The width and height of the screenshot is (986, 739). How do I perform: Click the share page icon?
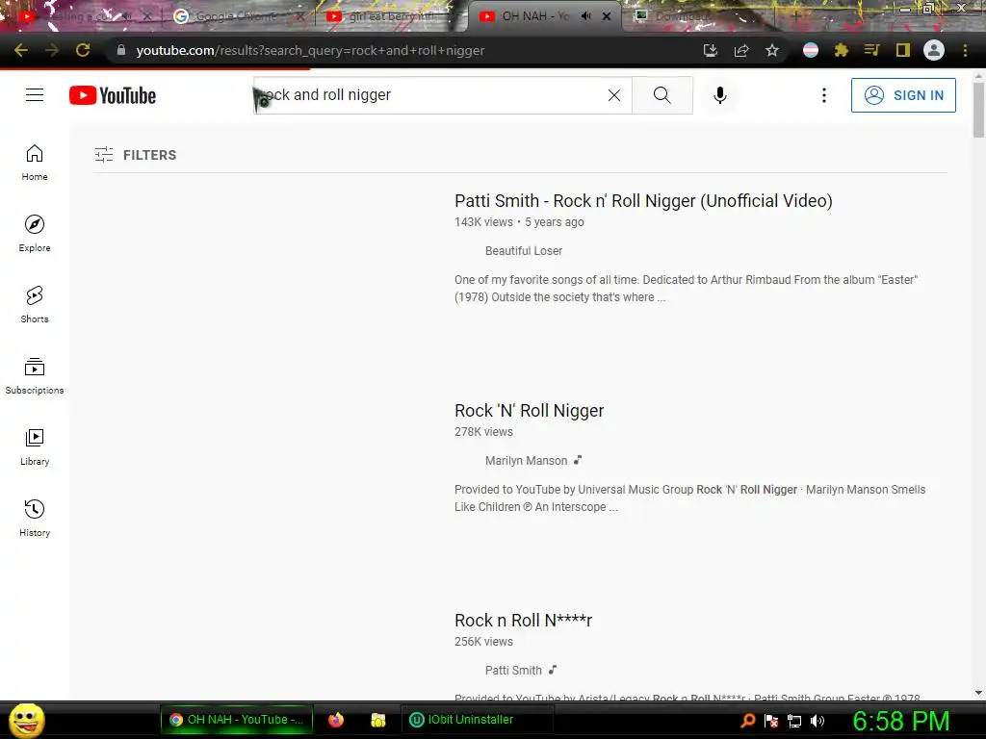click(741, 50)
